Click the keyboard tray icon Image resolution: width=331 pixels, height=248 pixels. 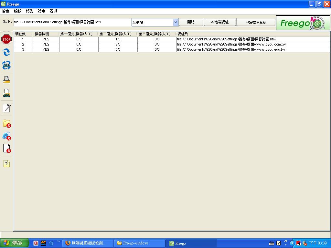tap(272, 243)
